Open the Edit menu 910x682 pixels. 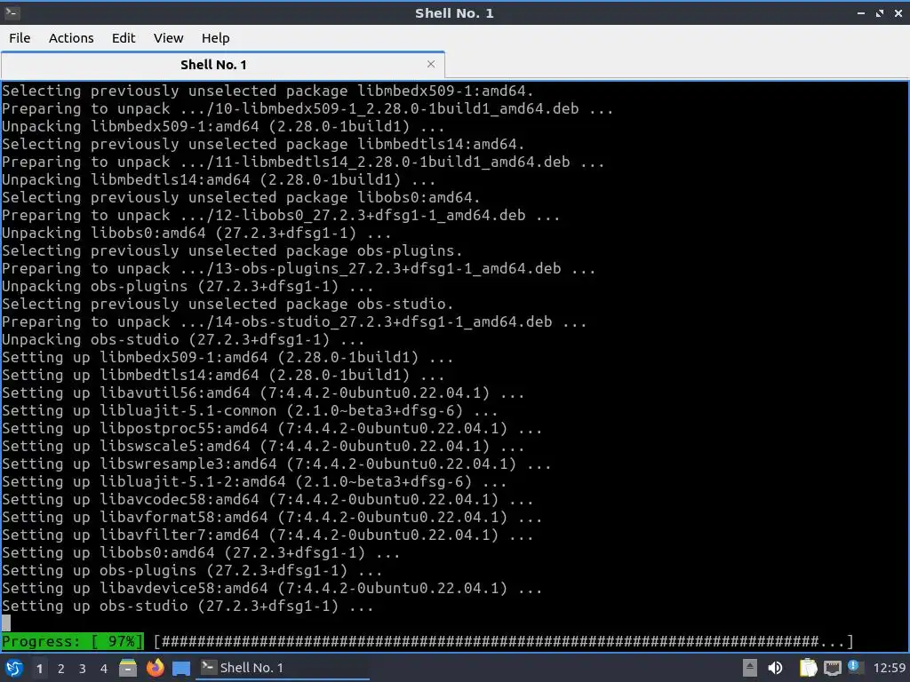[x=123, y=37]
